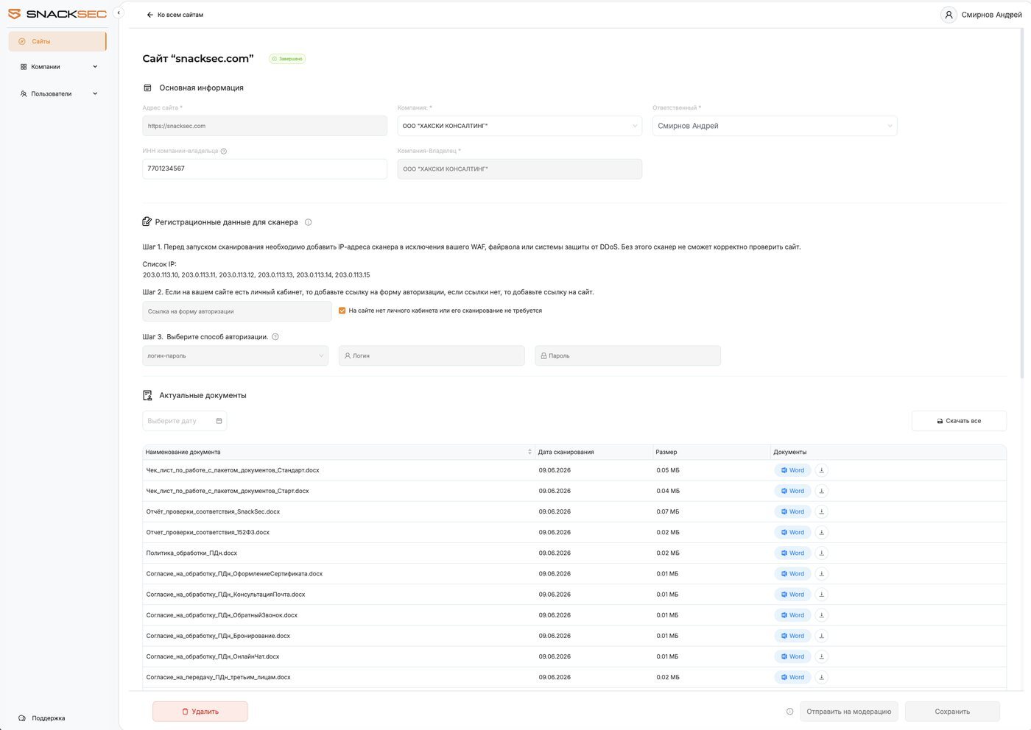Click the Завершено status badge
This screenshot has height=730, width=1031.
click(287, 59)
